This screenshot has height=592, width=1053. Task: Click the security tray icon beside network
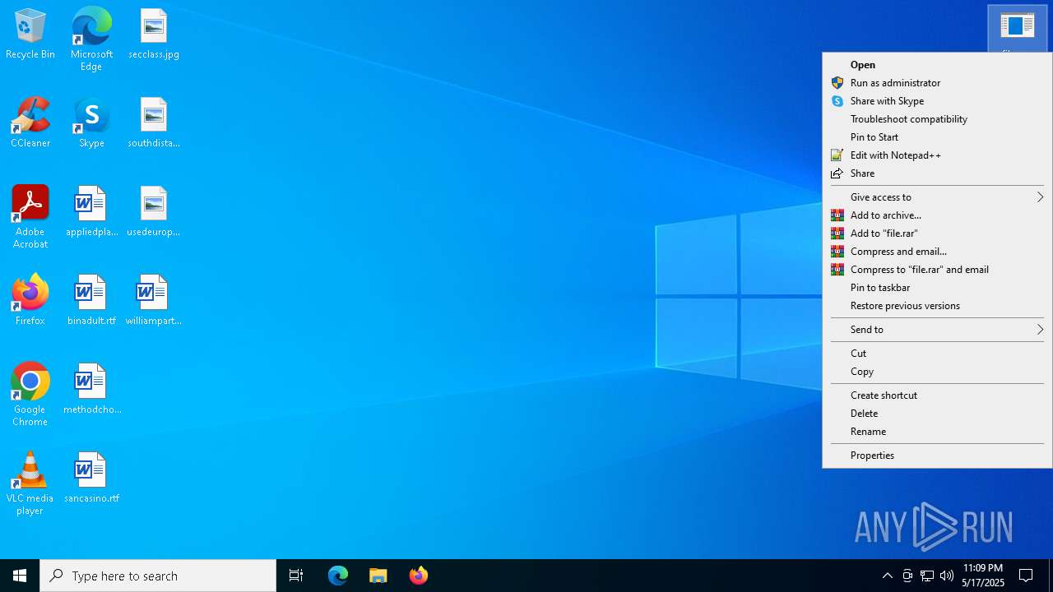tap(907, 576)
